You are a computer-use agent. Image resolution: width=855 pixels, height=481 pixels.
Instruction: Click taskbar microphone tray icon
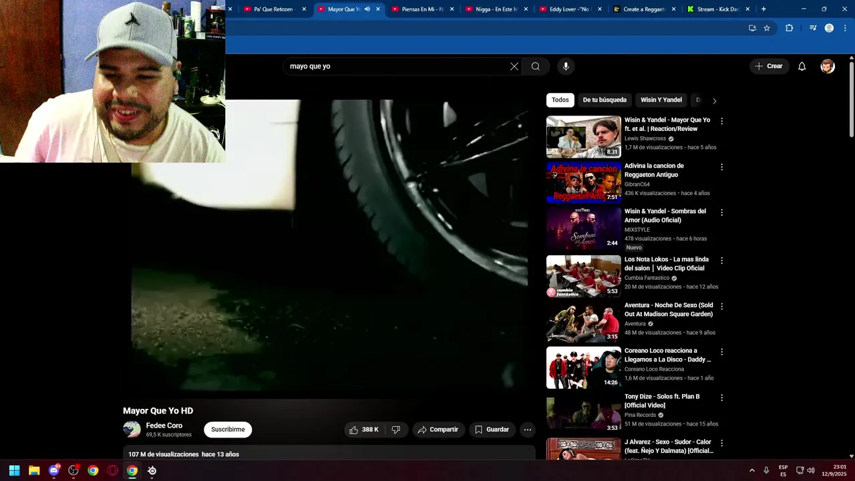pos(766,470)
